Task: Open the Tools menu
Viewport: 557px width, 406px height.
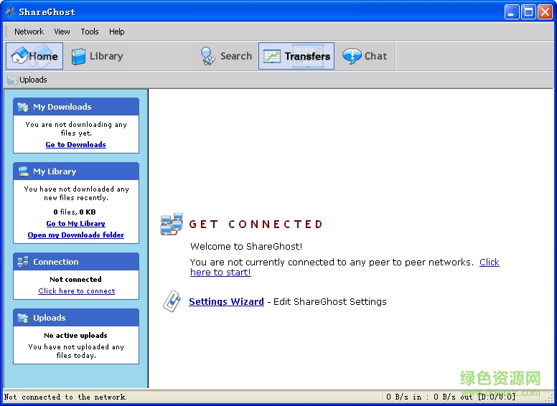Action: pyautogui.click(x=90, y=32)
